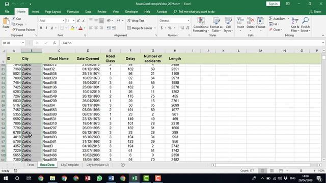Decrease font size with the A-down icon
Viewport: 326px width, 183px height.
tap(84, 20)
